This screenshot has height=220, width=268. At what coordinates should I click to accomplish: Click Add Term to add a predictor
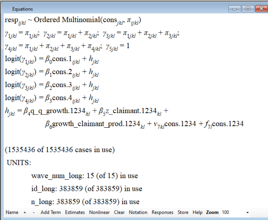[50, 212]
